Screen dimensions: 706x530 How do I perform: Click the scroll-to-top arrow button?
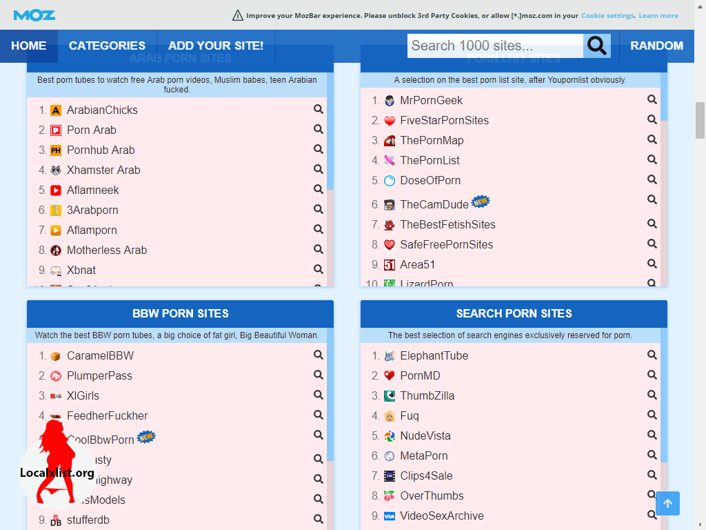click(667, 503)
